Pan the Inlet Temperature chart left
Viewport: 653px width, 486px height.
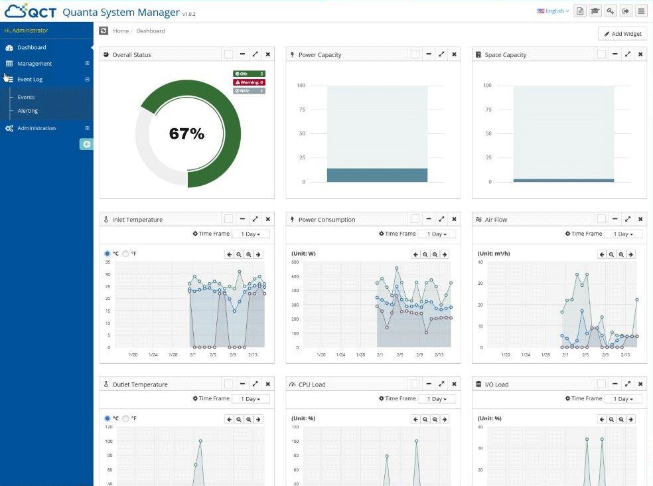pyautogui.click(x=229, y=254)
